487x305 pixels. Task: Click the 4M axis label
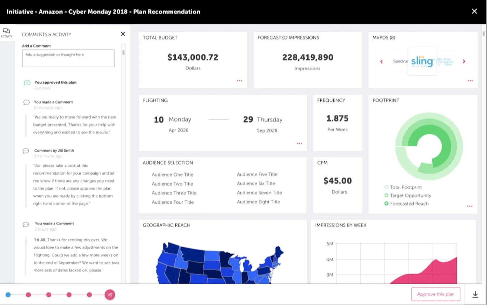coord(330,260)
